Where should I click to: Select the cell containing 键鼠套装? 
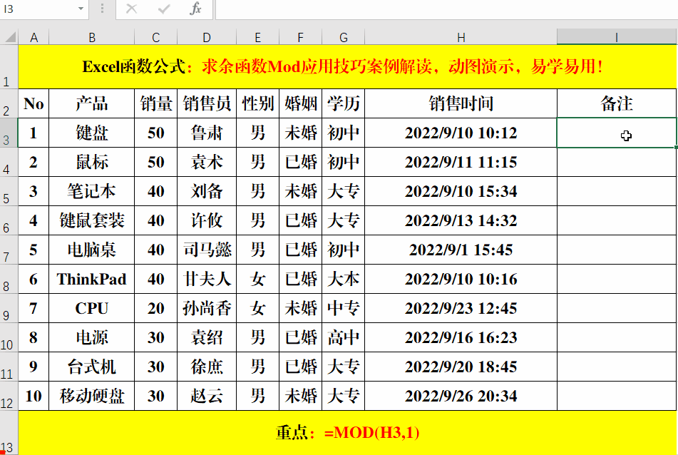[x=92, y=220]
